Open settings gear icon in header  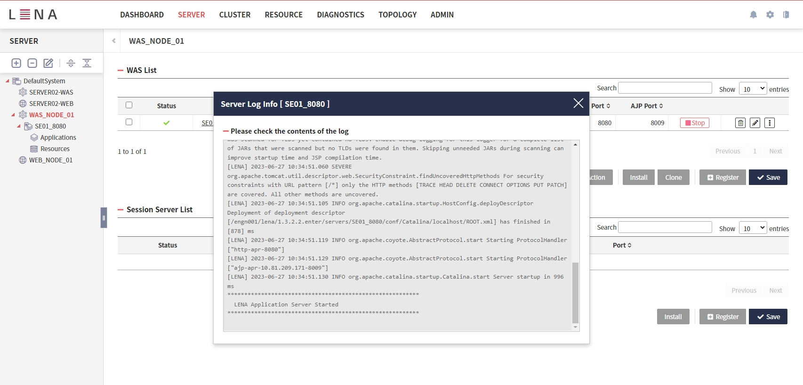(770, 15)
